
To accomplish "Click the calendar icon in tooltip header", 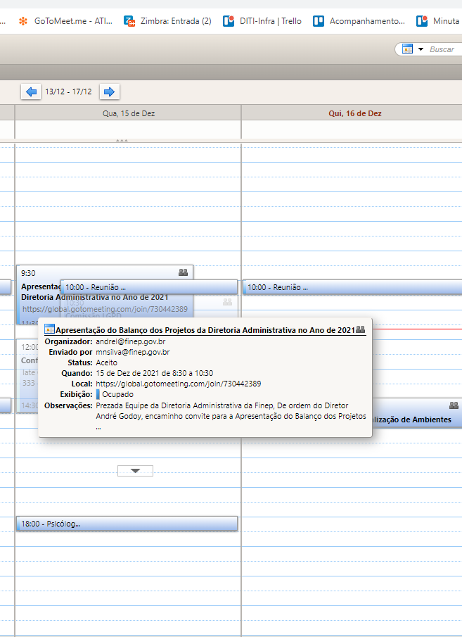I will click(49, 329).
